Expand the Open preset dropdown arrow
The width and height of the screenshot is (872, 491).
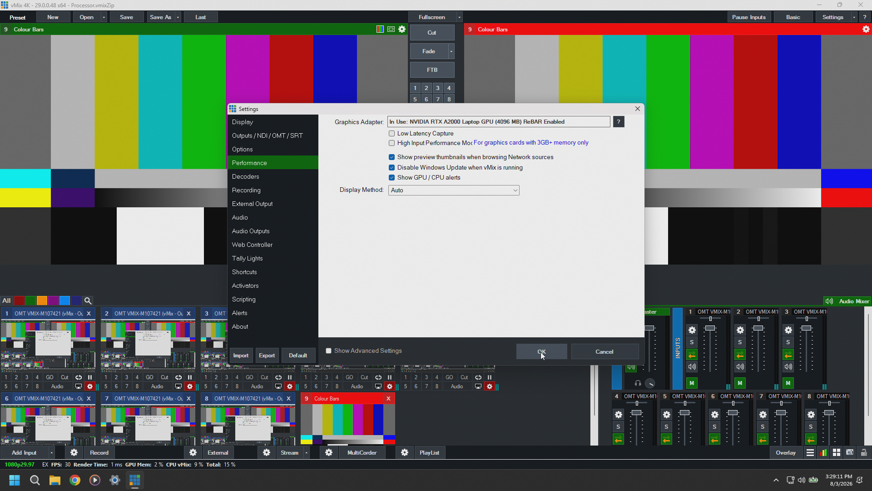click(x=104, y=17)
